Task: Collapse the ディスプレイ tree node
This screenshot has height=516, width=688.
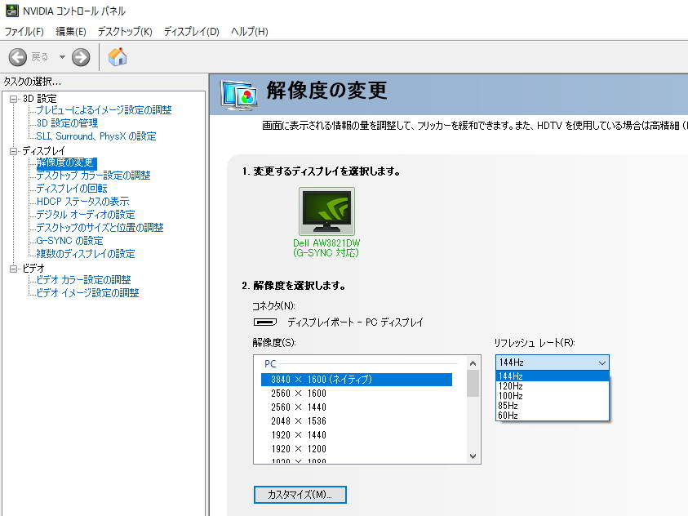Action: [13, 151]
